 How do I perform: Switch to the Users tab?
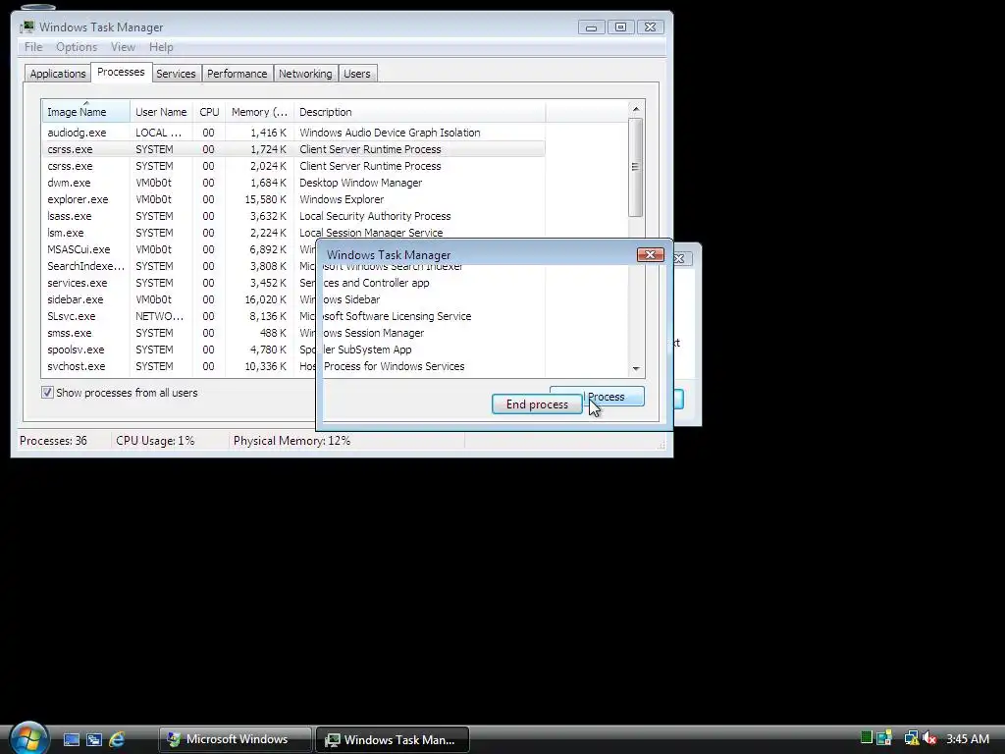357,74
